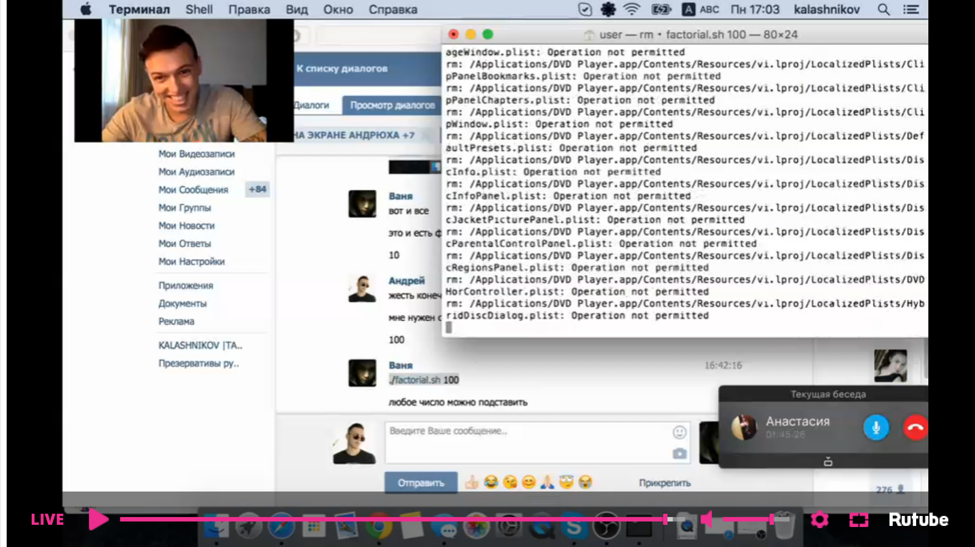Open the Презервативы ру.. group link
The width and height of the screenshot is (975, 547).
199,363
